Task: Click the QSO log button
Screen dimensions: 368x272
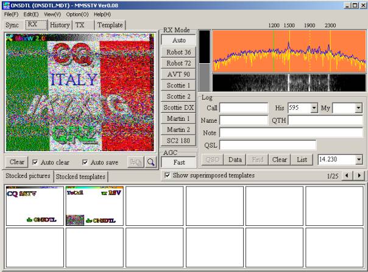Action: coord(213,160)
